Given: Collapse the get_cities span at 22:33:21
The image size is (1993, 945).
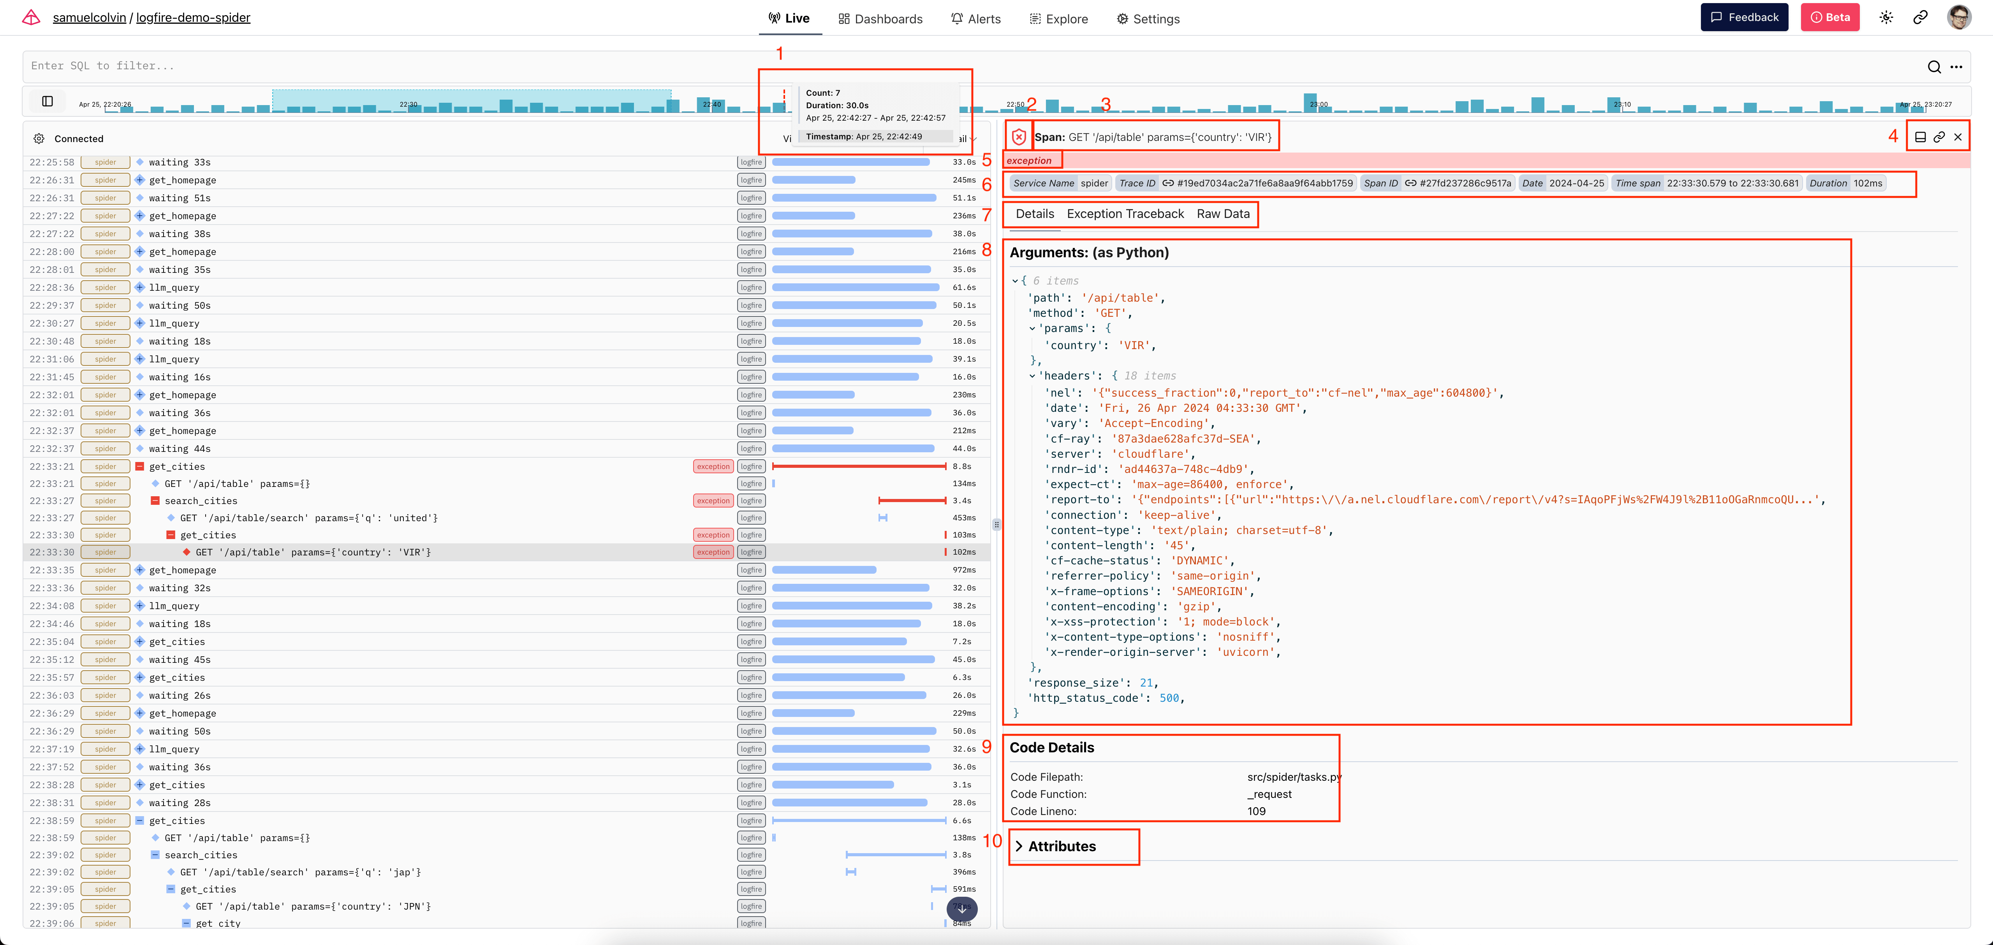Looking at the screenshot, I should click(x=140, y=466).
